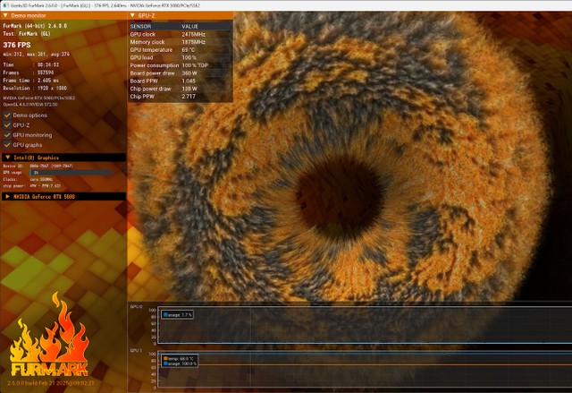Viewport: 572px width, 393px height.
Task: Click the GPU 0 usage graph area
Action: coord(365,325)
